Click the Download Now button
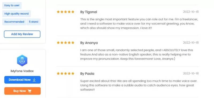The image size is (214, 103). click(x=22, y=80)
